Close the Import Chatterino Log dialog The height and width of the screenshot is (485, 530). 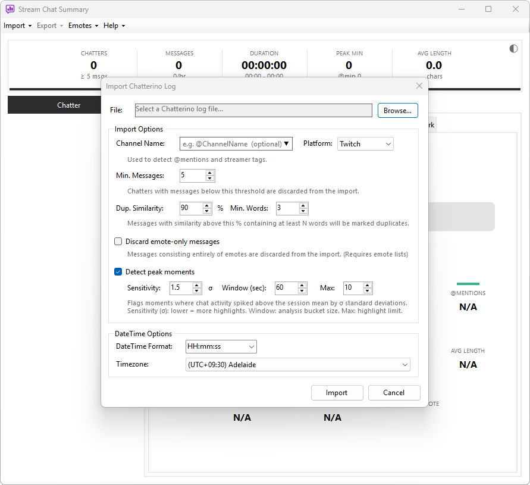[419, 86]
